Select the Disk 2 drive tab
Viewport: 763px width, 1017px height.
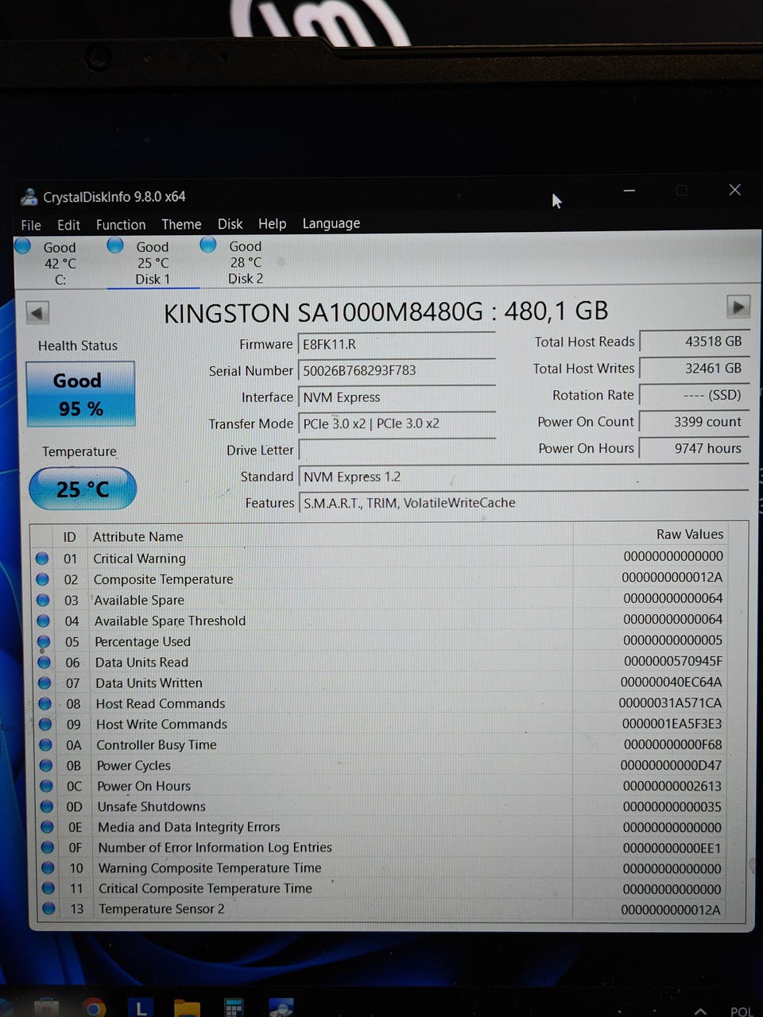pos(246,262)
